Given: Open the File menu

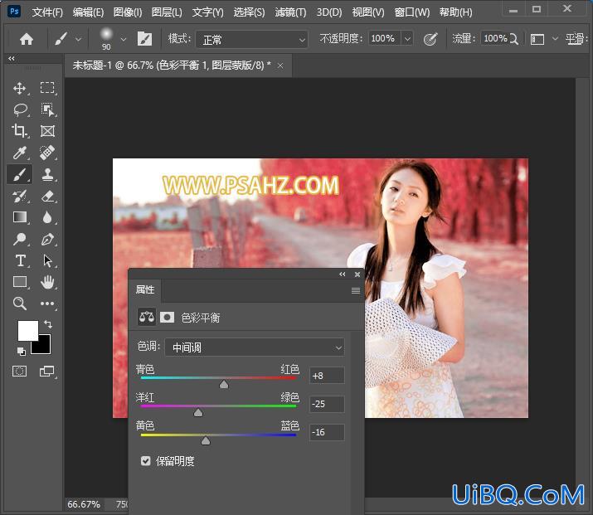Looking at the screenshot, I should click(x=47, y=12).
